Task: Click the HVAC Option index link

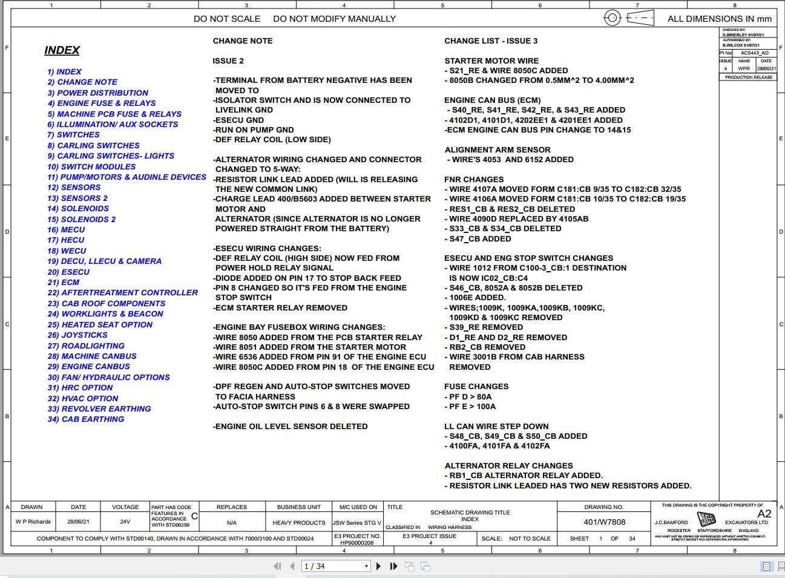Action: (83, 398)
